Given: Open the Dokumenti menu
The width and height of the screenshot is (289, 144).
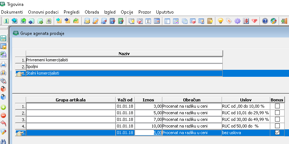Looking at the screenshot, I should click(12, 12).
